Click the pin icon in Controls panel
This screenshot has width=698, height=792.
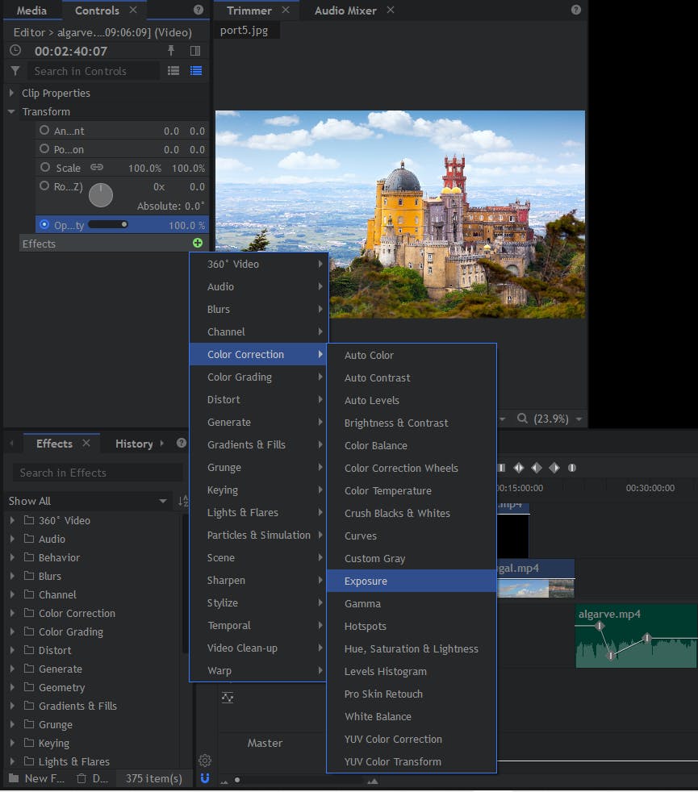click(171, 51)
